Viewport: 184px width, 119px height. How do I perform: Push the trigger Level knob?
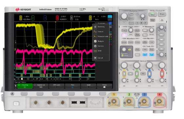click(x=131, y=30)
